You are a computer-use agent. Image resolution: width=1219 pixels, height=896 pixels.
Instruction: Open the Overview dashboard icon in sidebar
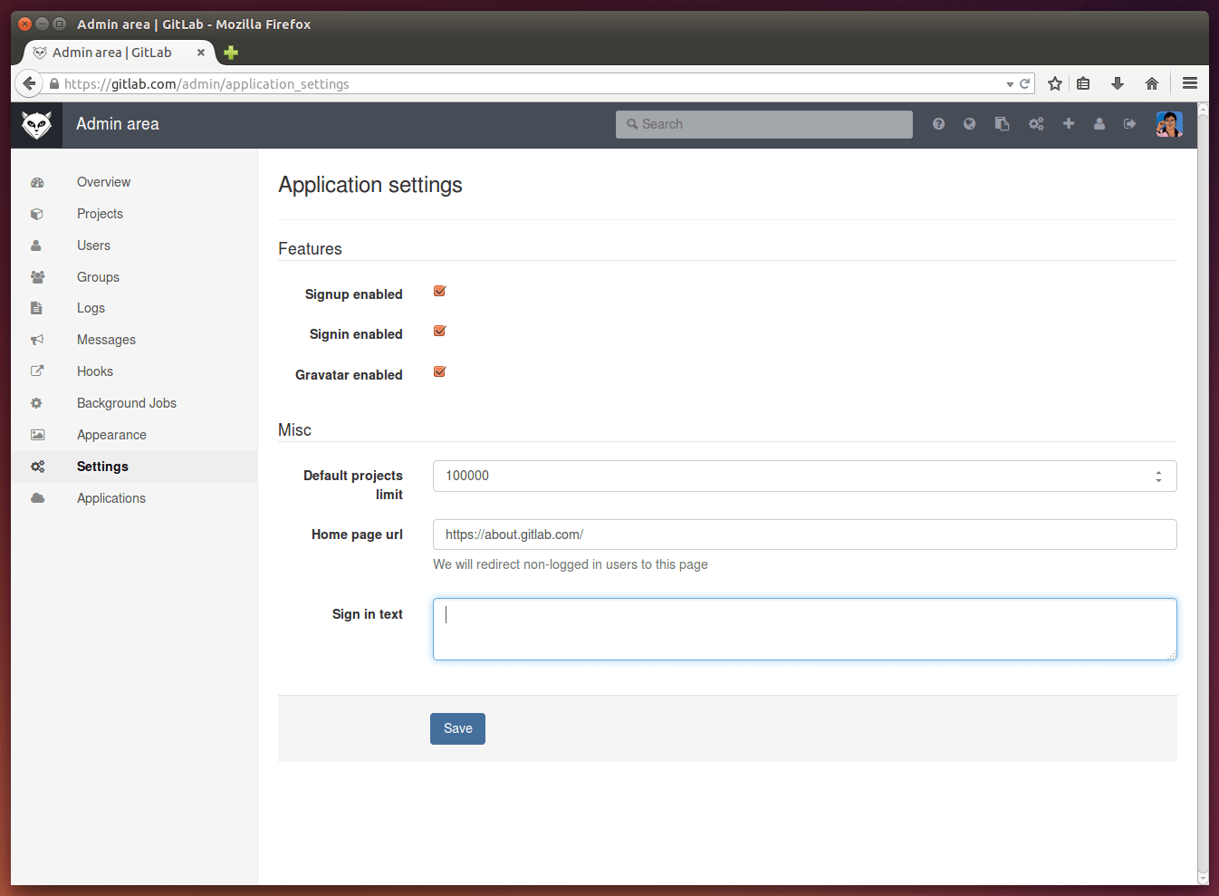36,181
